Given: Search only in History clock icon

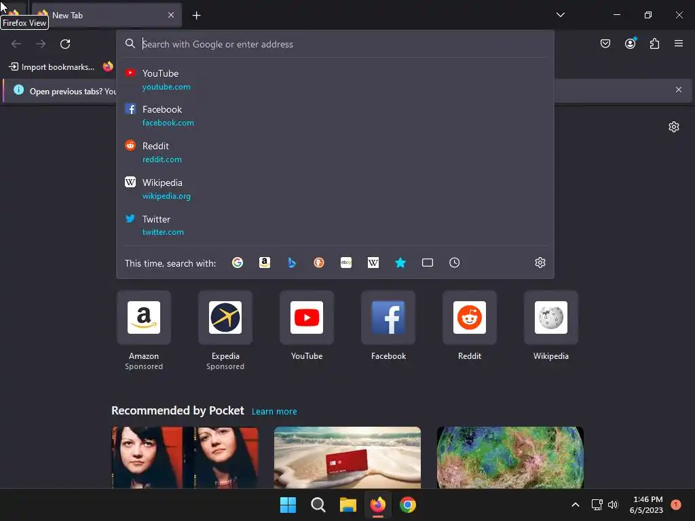Looking at the screenshot, I should [454, 263].
